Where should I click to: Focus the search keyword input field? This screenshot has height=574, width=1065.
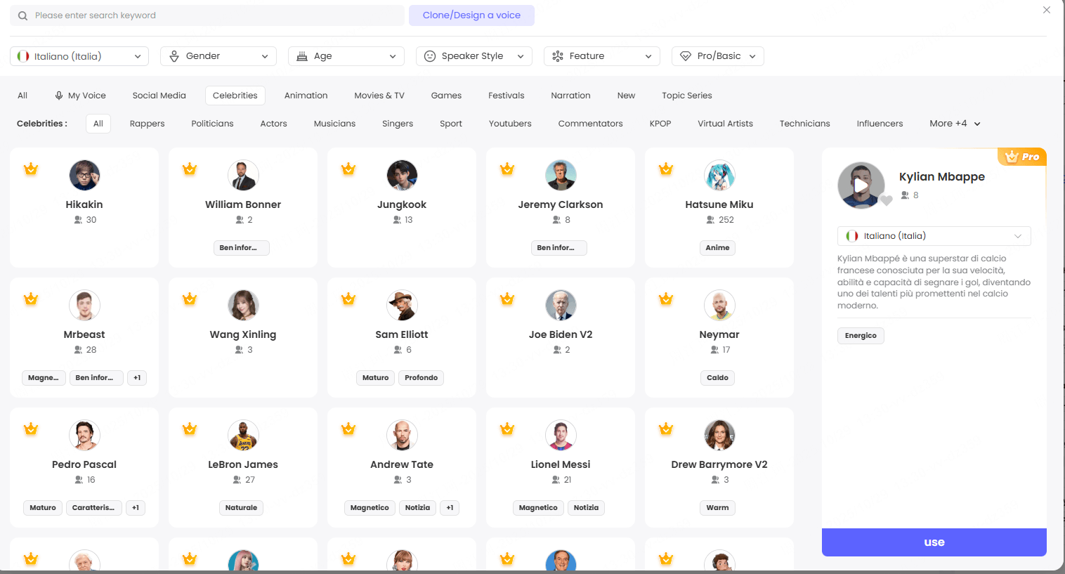tap(211, 15)
